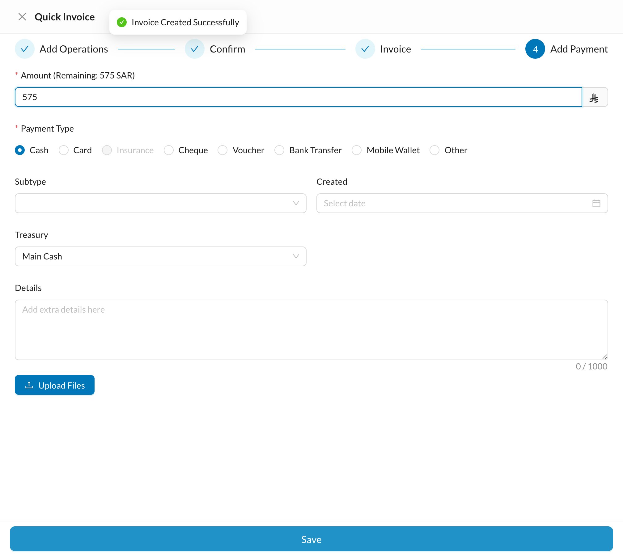The width and height of the screenshot is (623, 556).
Task: Click the Quick Invoice title
Action: 65,17
